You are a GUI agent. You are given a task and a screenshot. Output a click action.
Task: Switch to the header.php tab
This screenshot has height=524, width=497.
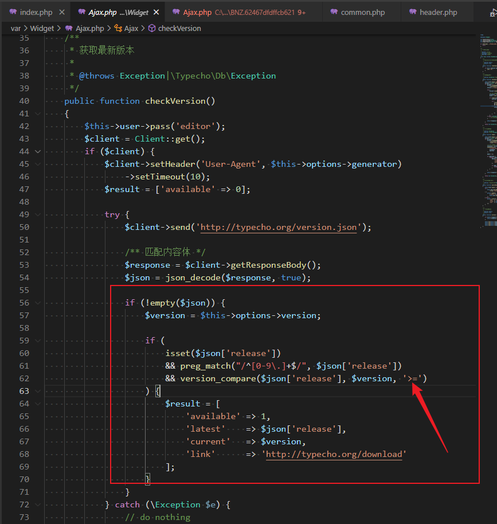click(438, 12)
